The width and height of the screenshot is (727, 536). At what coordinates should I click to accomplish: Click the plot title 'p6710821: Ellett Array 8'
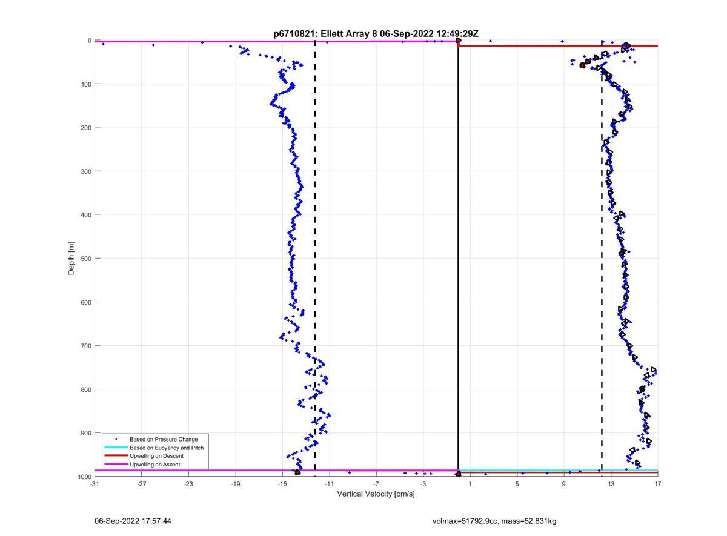pos(325,34)
